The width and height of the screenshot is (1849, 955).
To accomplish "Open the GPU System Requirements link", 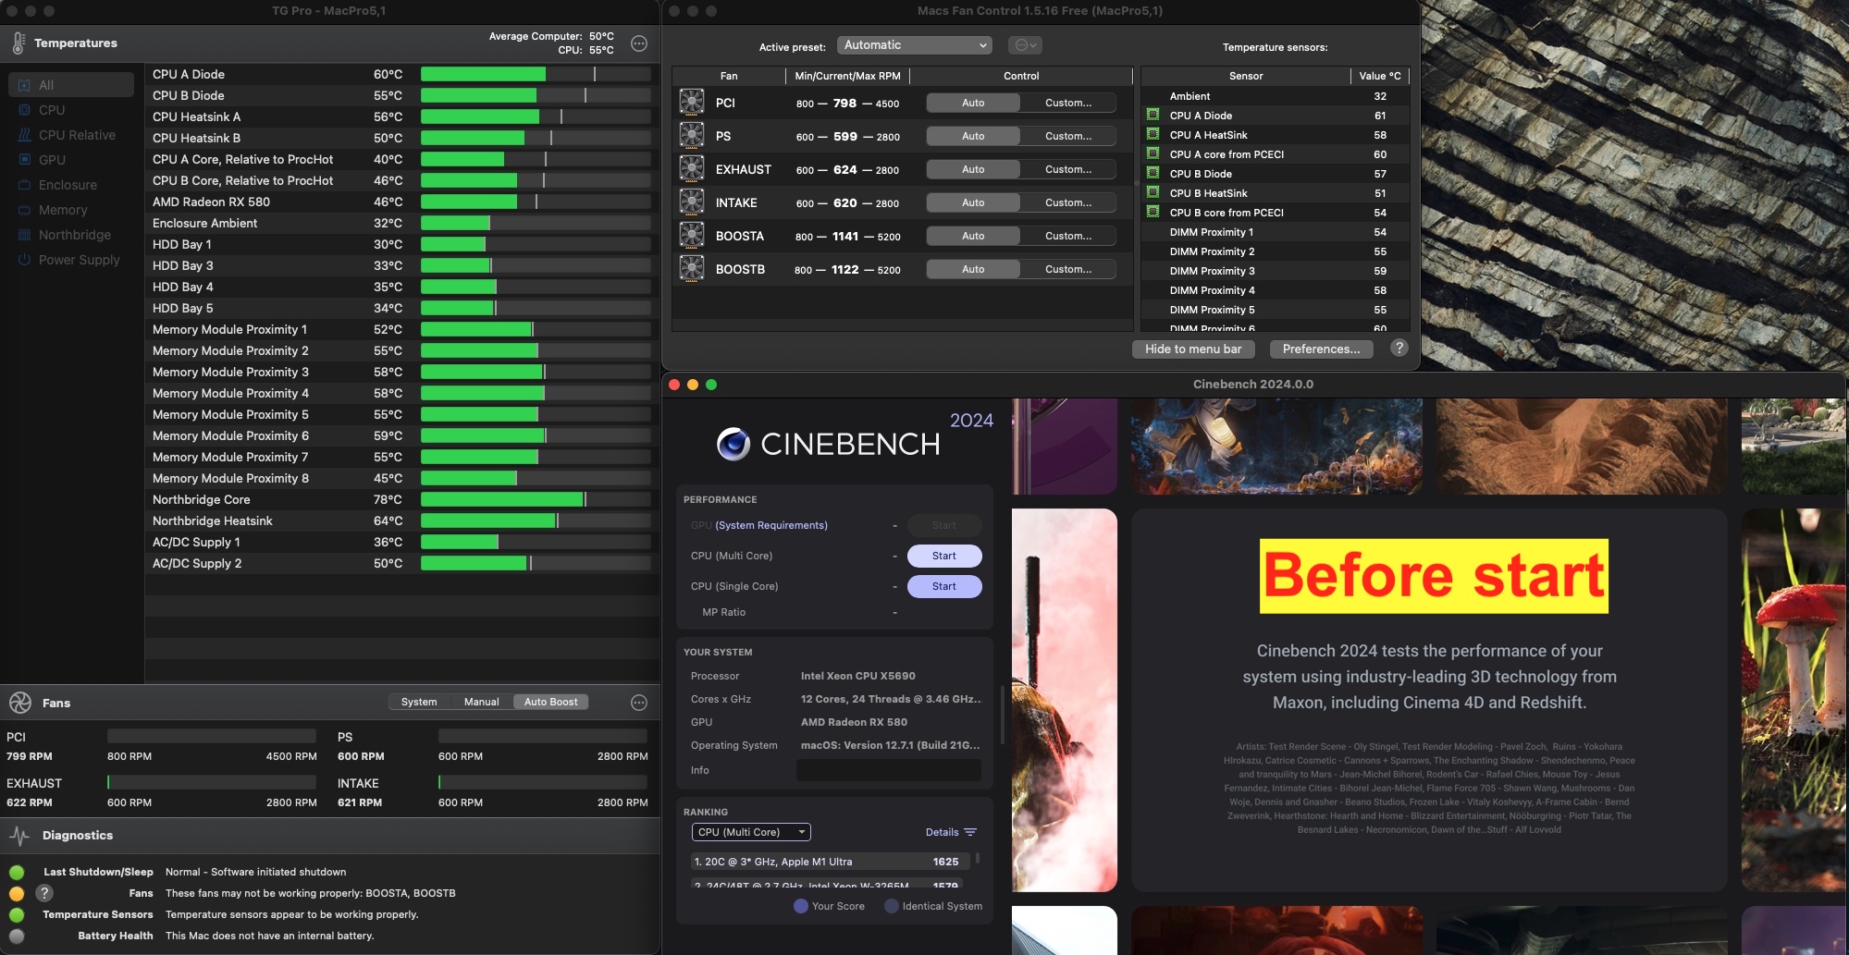I will point(771,525).
